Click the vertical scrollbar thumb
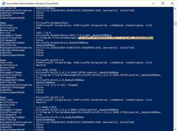The height and width of the screenshot is (131, 177). 175,24
